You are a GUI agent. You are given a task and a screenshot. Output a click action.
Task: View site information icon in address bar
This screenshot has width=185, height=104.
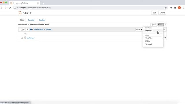pos(15,8)
